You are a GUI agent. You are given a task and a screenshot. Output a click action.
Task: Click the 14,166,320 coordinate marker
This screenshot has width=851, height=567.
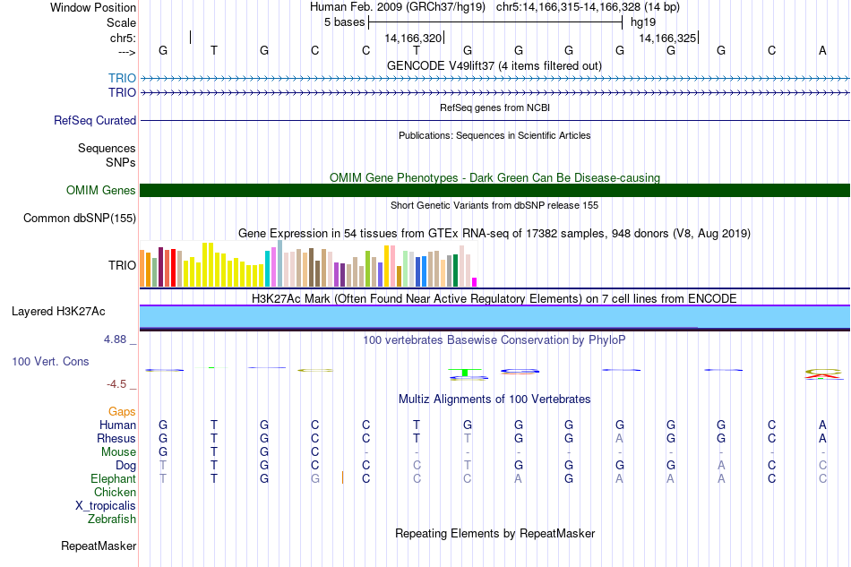[x=413, y=38]
